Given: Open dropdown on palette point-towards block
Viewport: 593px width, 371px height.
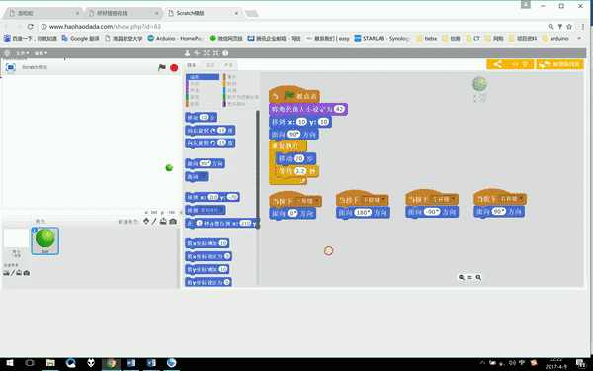Looking at the screenshot, I should [x=203, y=176].
